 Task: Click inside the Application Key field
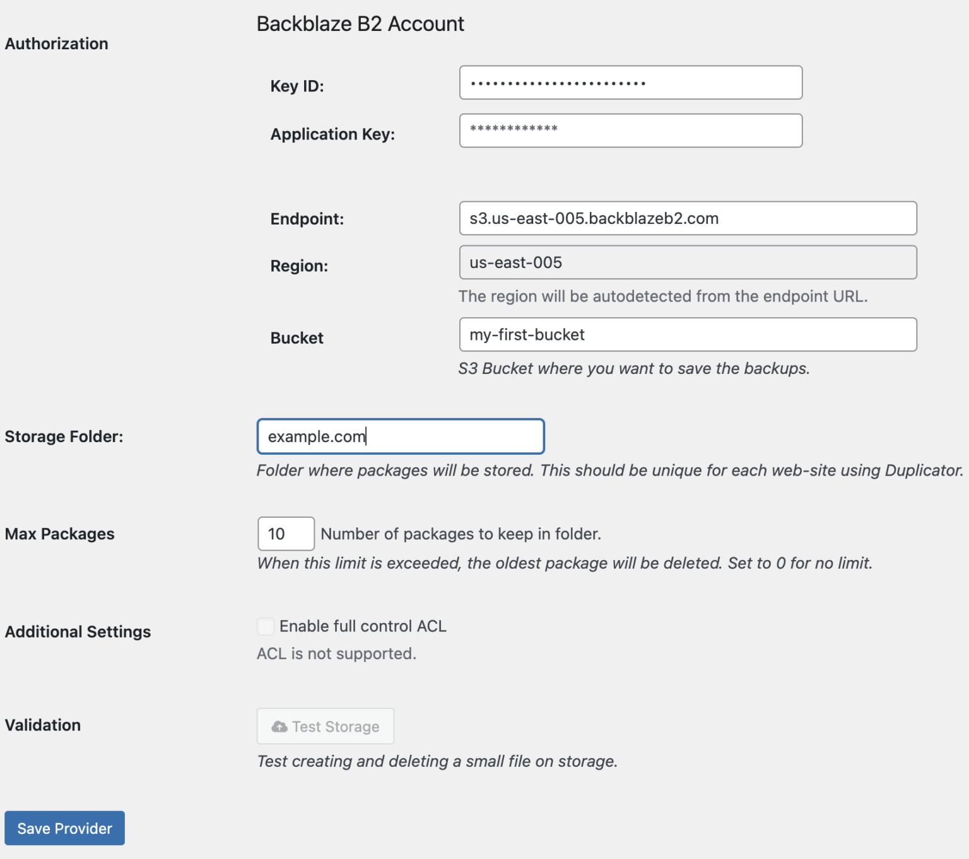[630, 131]
